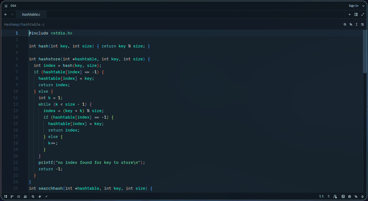Open inline assist sparkle in editor toolbar
Screen dimensions: 368x201
click(x=351, y=25)
